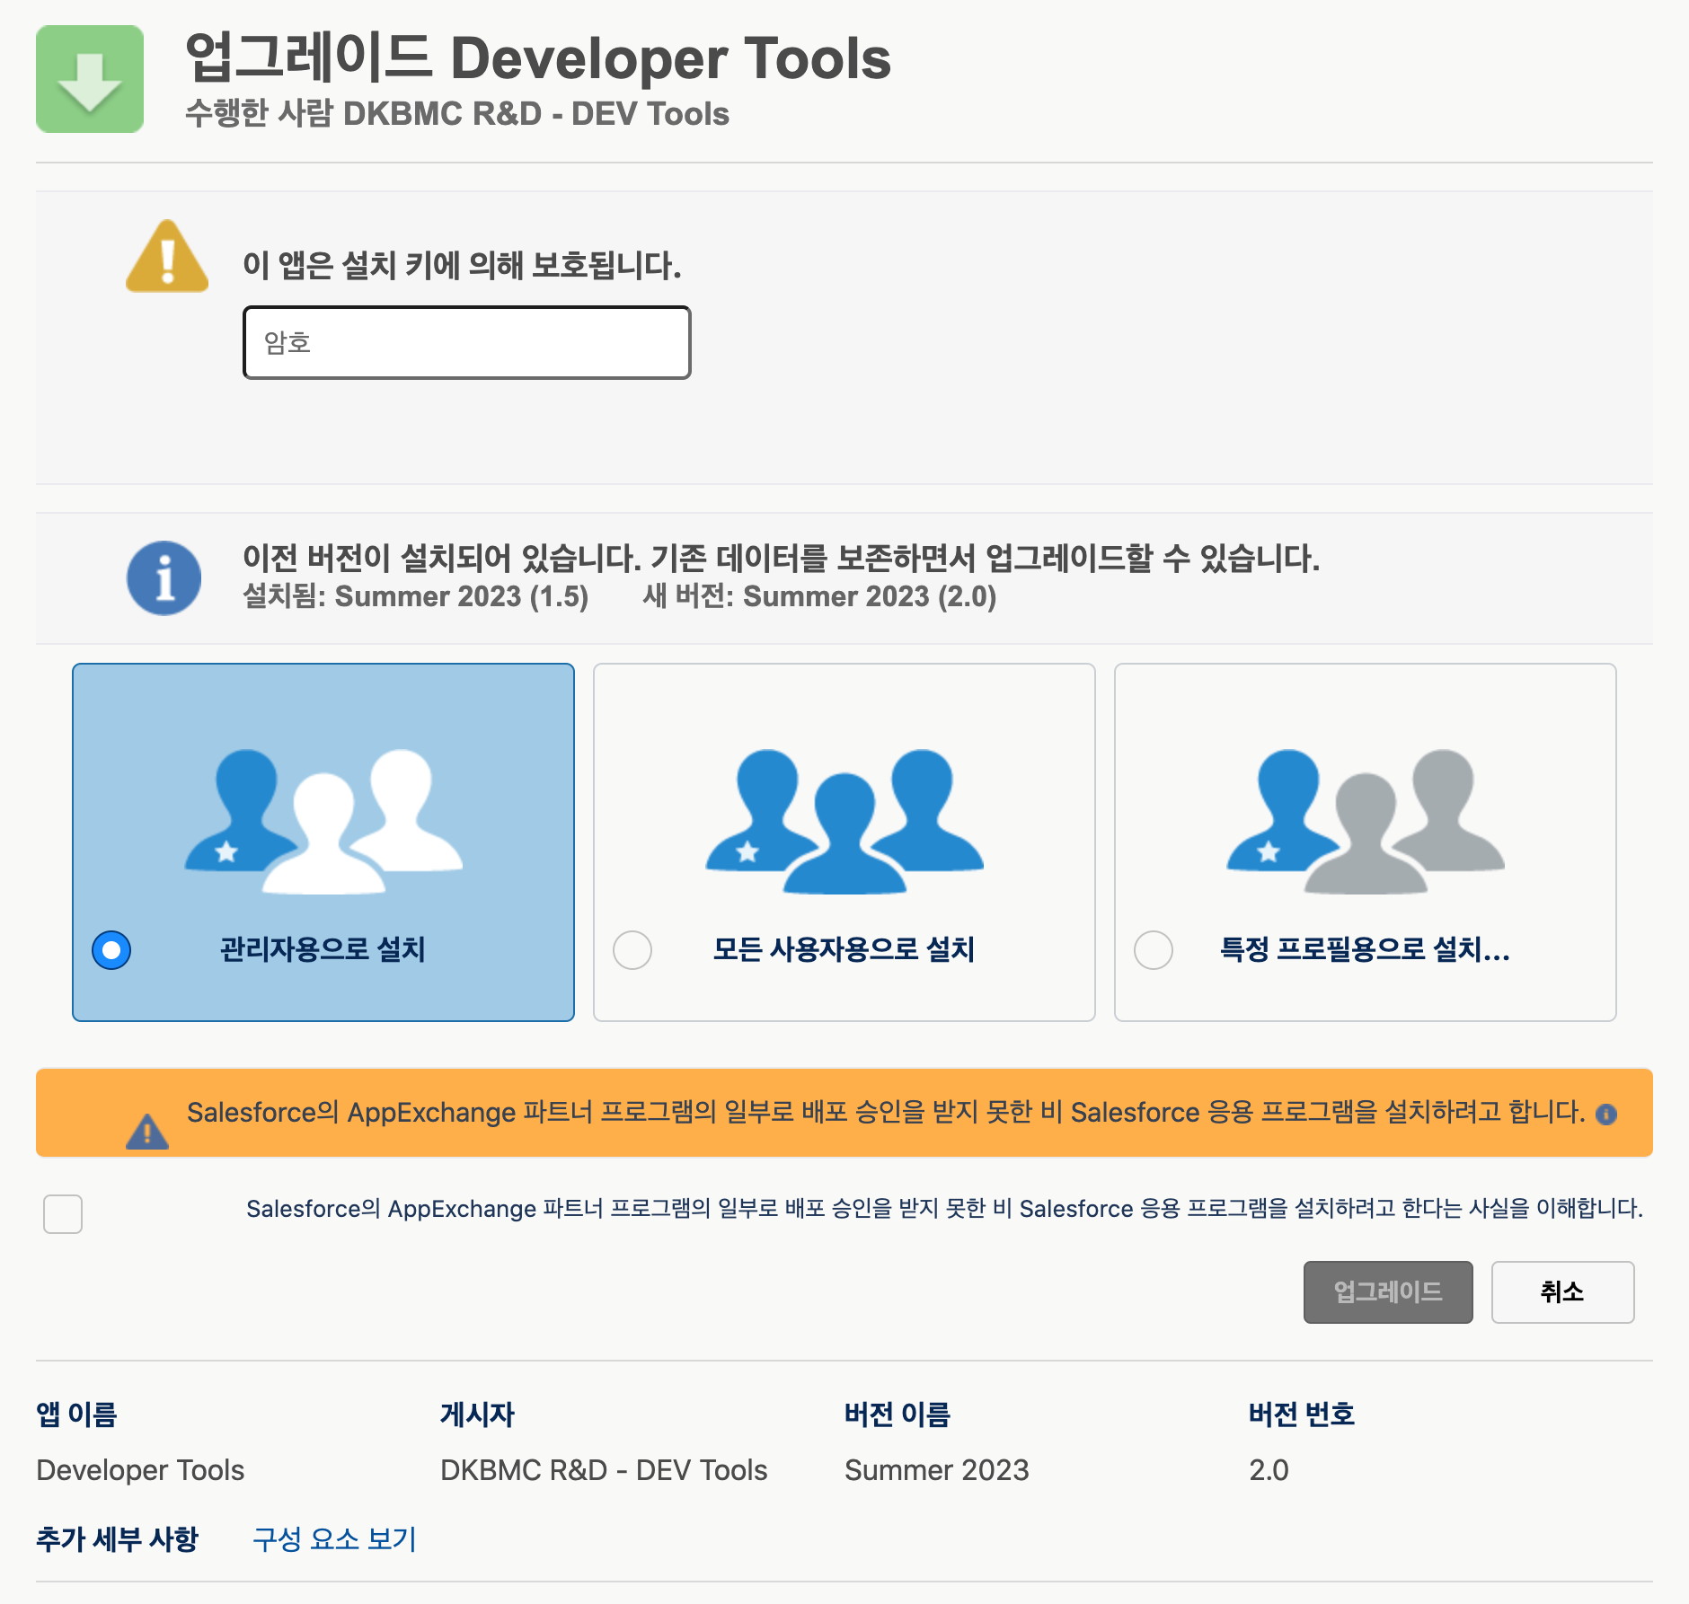The height and width of the screenshot is (1604, 1689).
Task: Click installed version text Summer 2023 (1.5)
Action: point(416,596)
